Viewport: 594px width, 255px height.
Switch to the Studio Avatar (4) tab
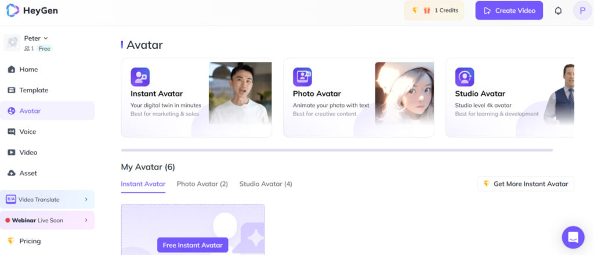(266, 184)
